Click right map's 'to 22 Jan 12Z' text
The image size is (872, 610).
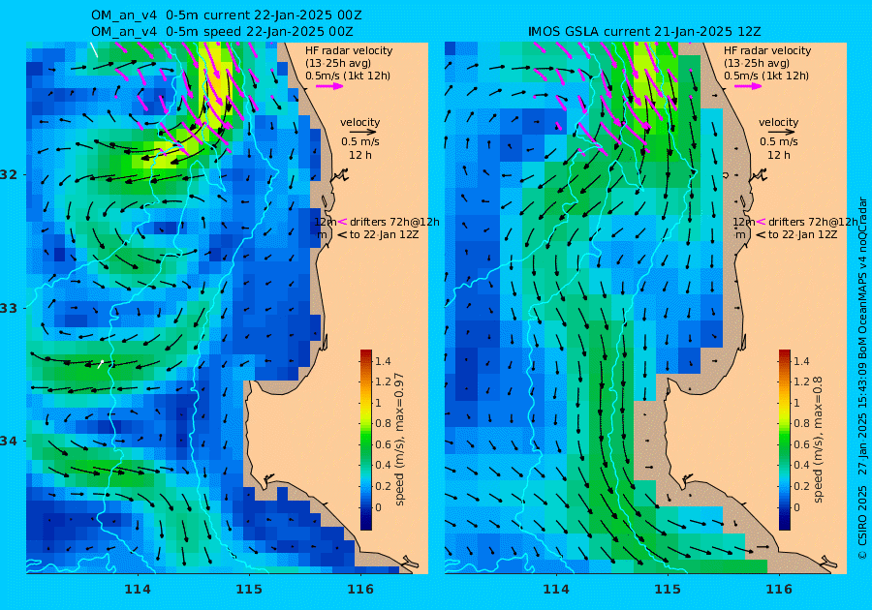tap(802, 234)
